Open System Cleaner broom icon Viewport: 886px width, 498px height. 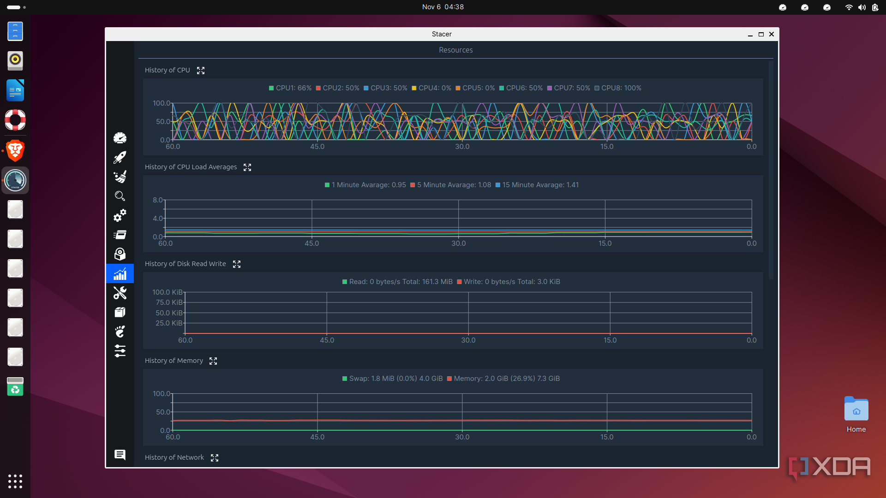click(x=120, y=177)
